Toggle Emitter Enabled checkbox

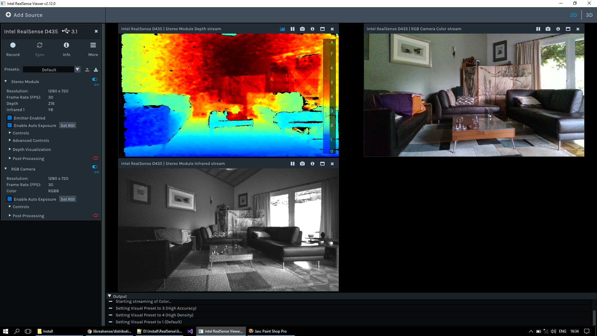[x=10, y=118]
